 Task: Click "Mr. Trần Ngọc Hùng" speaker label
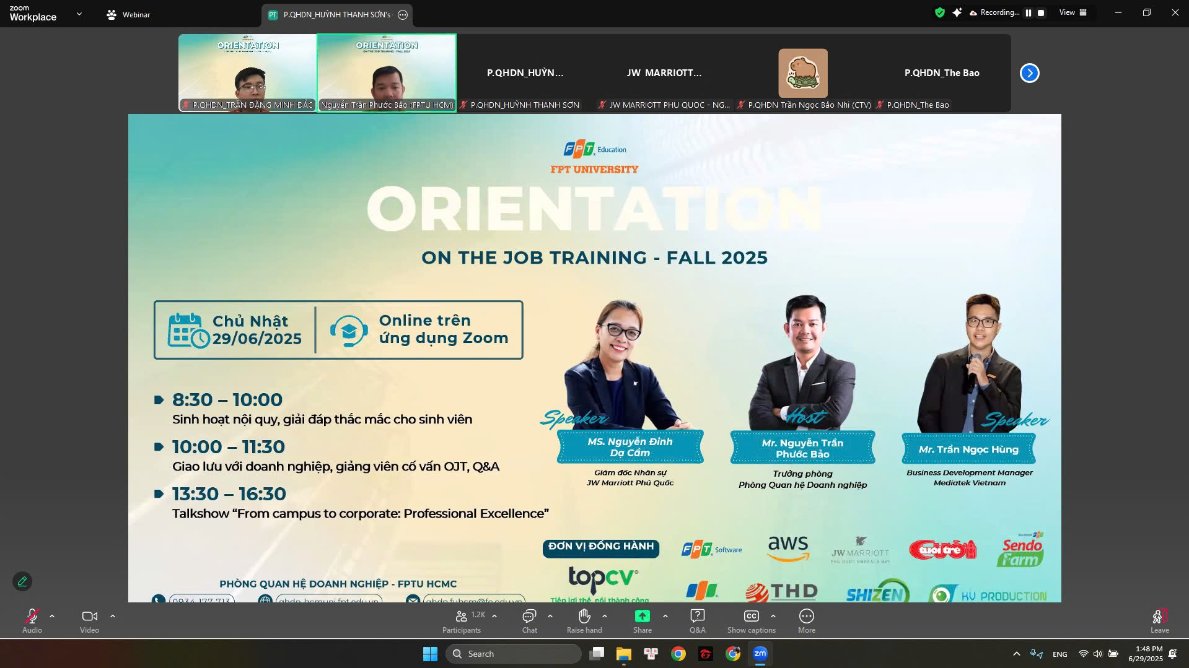pyautogui.click(x=968, y=449)
